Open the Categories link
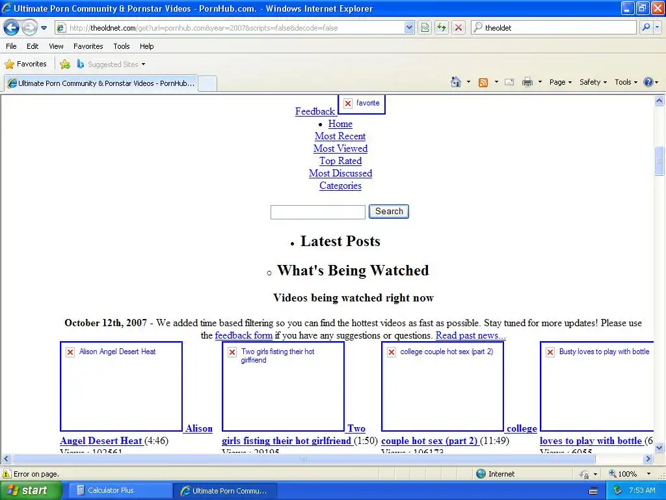 pyautogui.click(x=341, y=186)
